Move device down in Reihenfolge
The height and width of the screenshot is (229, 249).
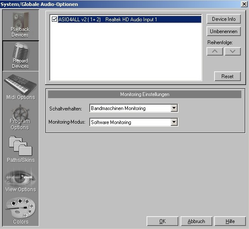[232, 51]
